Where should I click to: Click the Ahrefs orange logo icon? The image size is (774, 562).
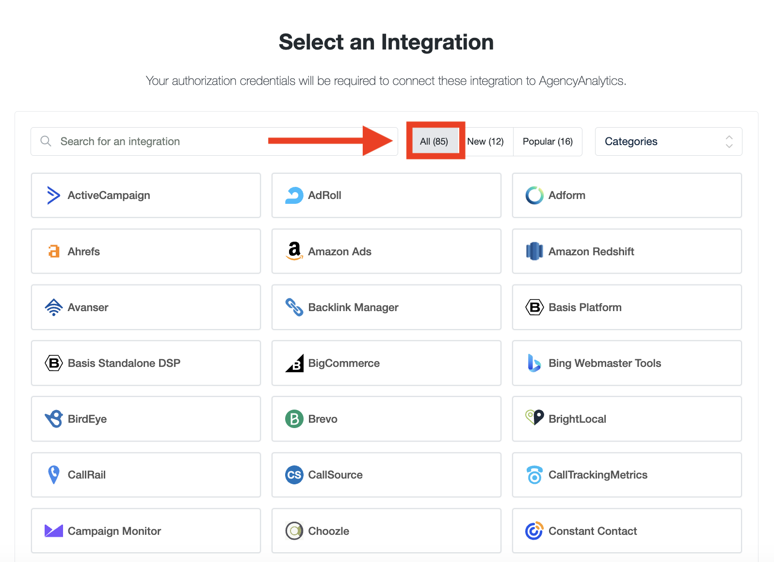click(x=54, y=251)
